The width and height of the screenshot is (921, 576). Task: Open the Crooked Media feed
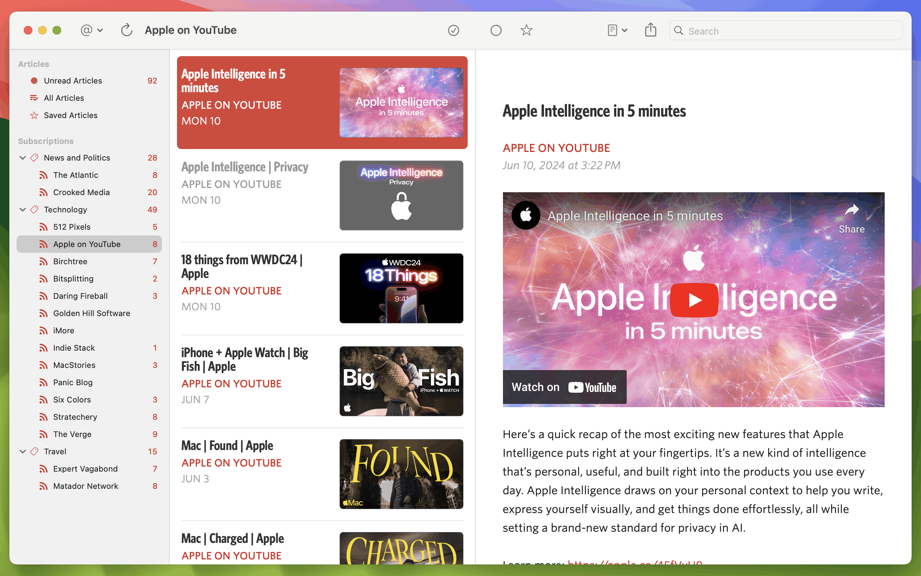point(89,192)
